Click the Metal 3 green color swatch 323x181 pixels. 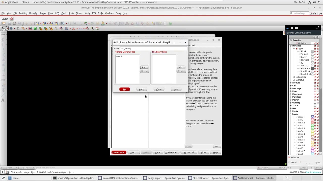click(312, 128)
